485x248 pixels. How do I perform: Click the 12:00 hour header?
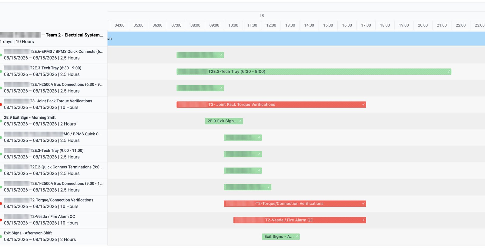tap(271, 25)
